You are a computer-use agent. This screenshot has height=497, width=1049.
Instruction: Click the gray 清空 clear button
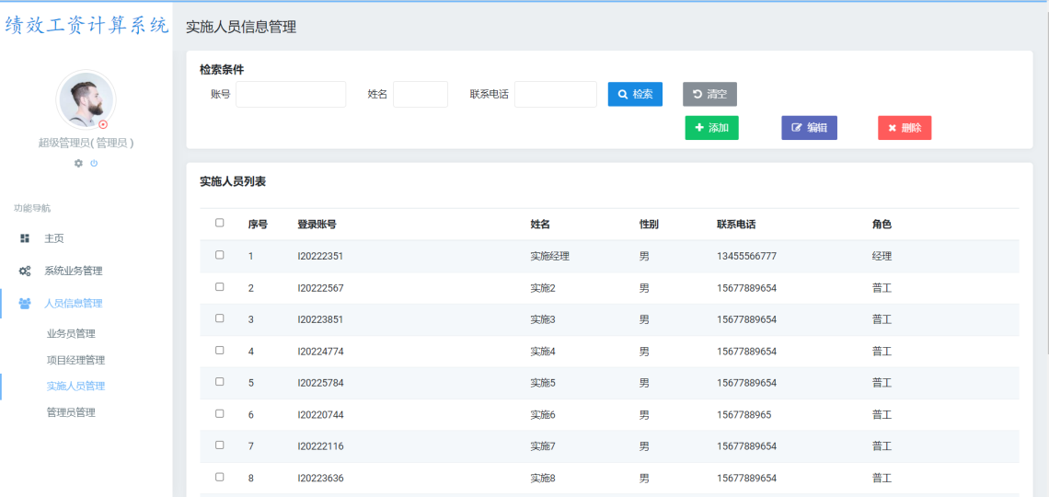[709, 94]
